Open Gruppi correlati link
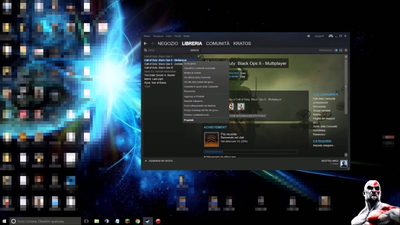400x225 pixels. (322, 111)
